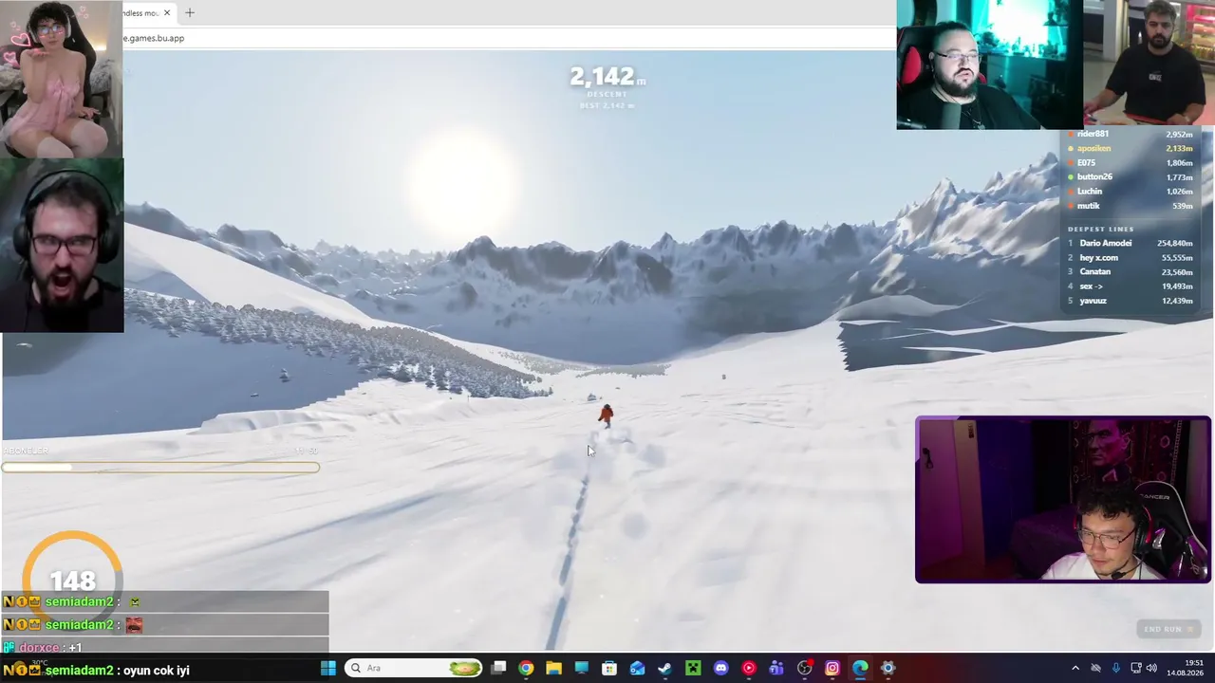The height and width of the screenshot is (683, 1215).
Task: Open the green Minecraft creeper icon
Action: pos(693,668)
